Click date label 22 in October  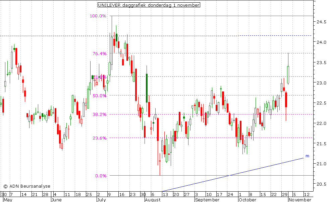[274, 195]
